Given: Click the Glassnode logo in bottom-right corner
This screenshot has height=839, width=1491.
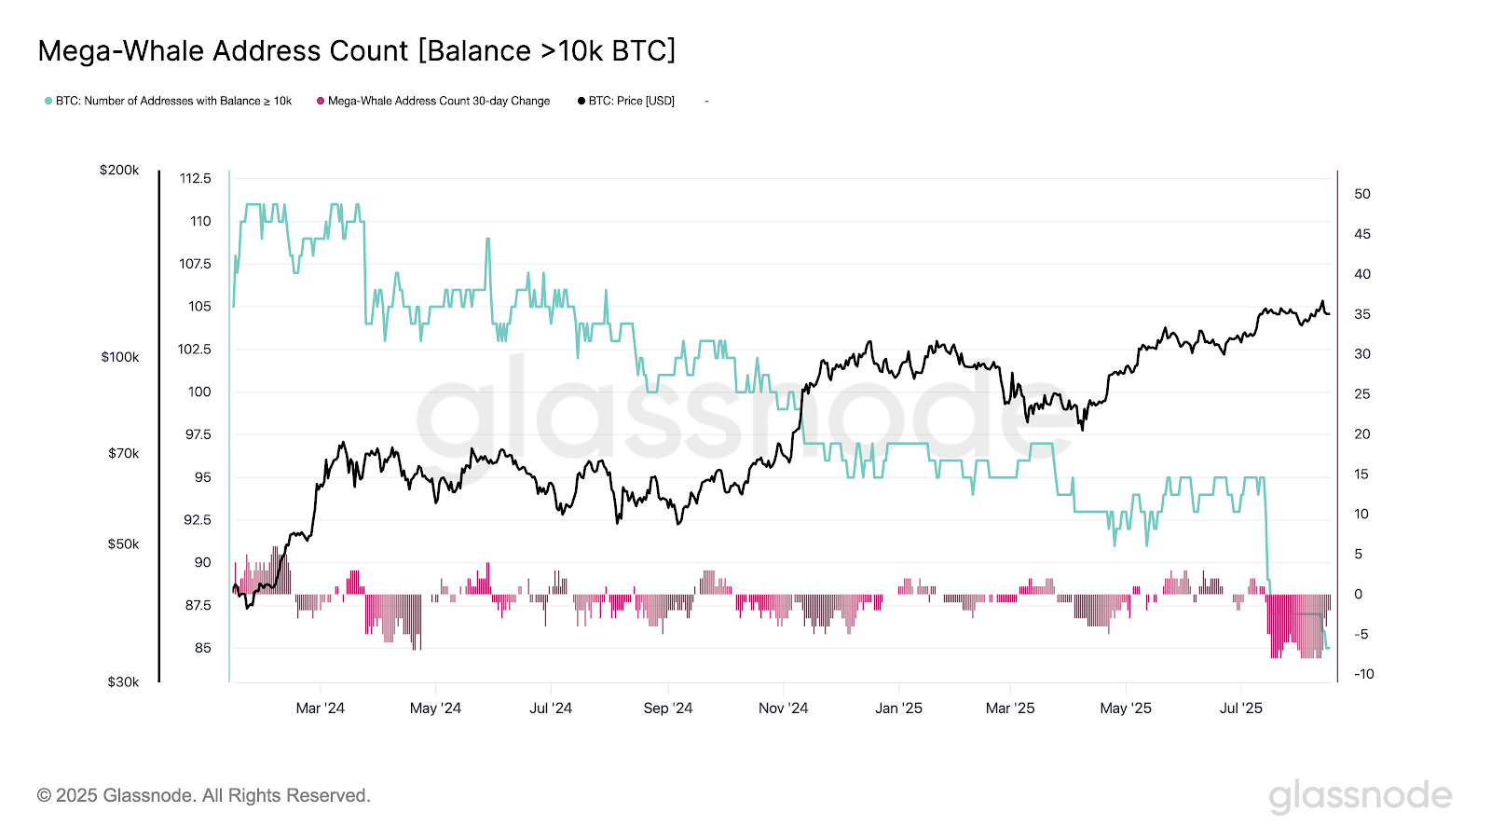Looking at the screenshot, I should pyautogui.click(x=1360, y=796).
